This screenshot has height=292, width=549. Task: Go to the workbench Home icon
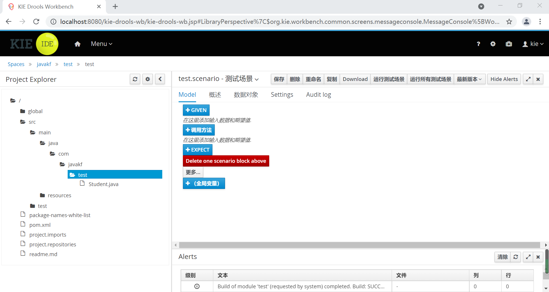click(77, 44)
